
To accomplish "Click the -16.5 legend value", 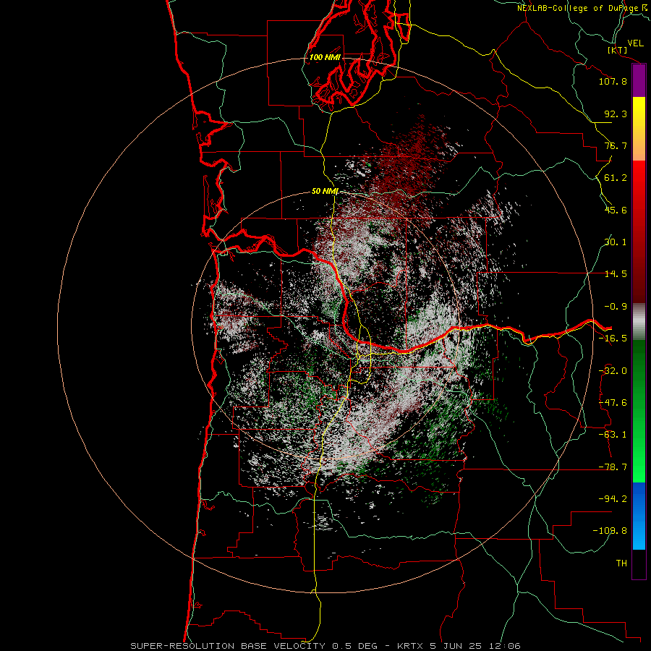I will [613, 339].
